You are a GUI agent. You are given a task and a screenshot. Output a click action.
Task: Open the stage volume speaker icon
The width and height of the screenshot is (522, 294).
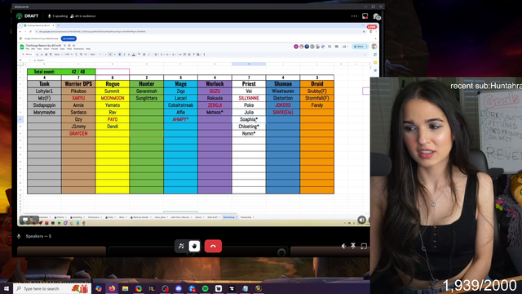click(344, 246)
